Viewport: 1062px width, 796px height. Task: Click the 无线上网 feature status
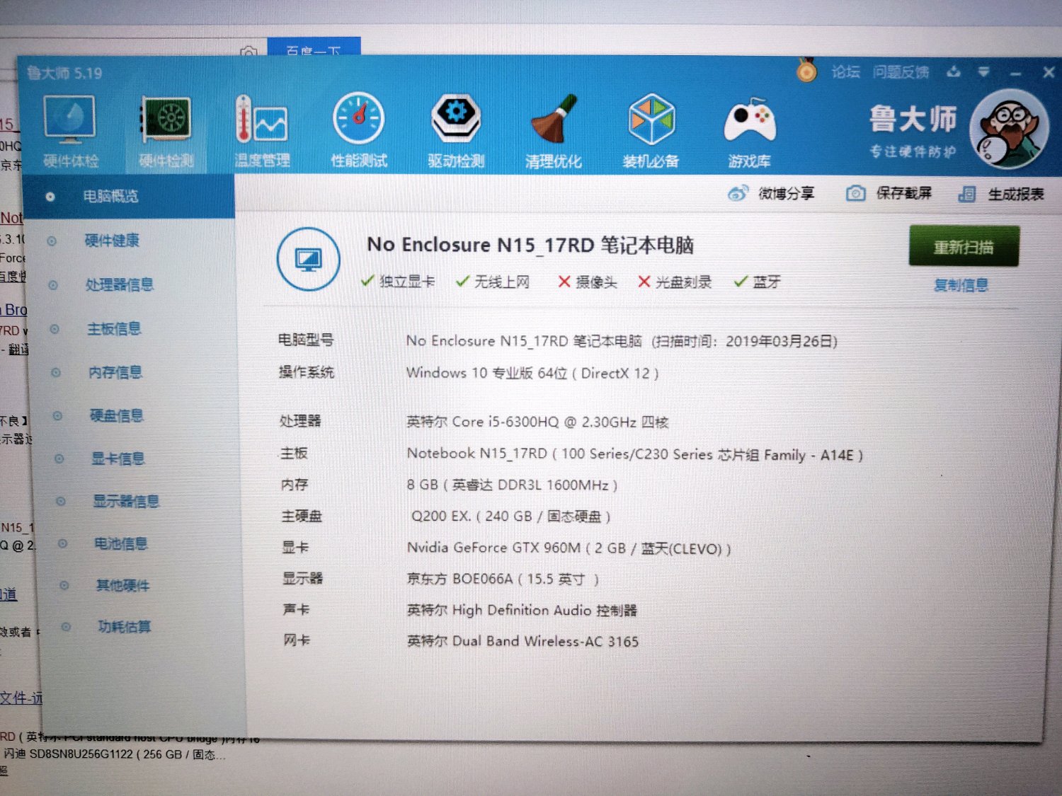493,282
